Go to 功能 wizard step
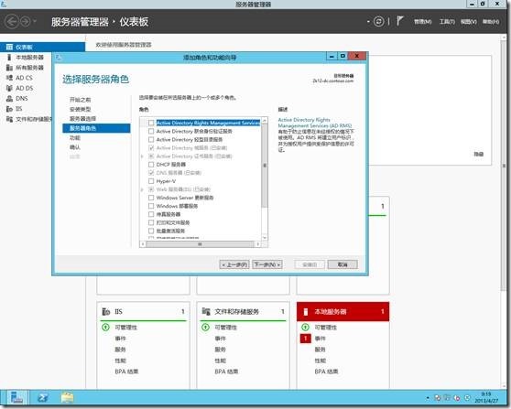Image resolution: width=511 pixels, height=409 pixels. (75, 138)
